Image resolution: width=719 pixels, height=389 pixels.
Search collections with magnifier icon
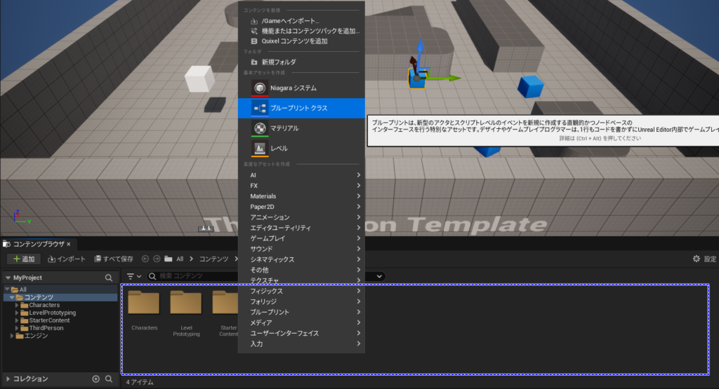point(109,378)
